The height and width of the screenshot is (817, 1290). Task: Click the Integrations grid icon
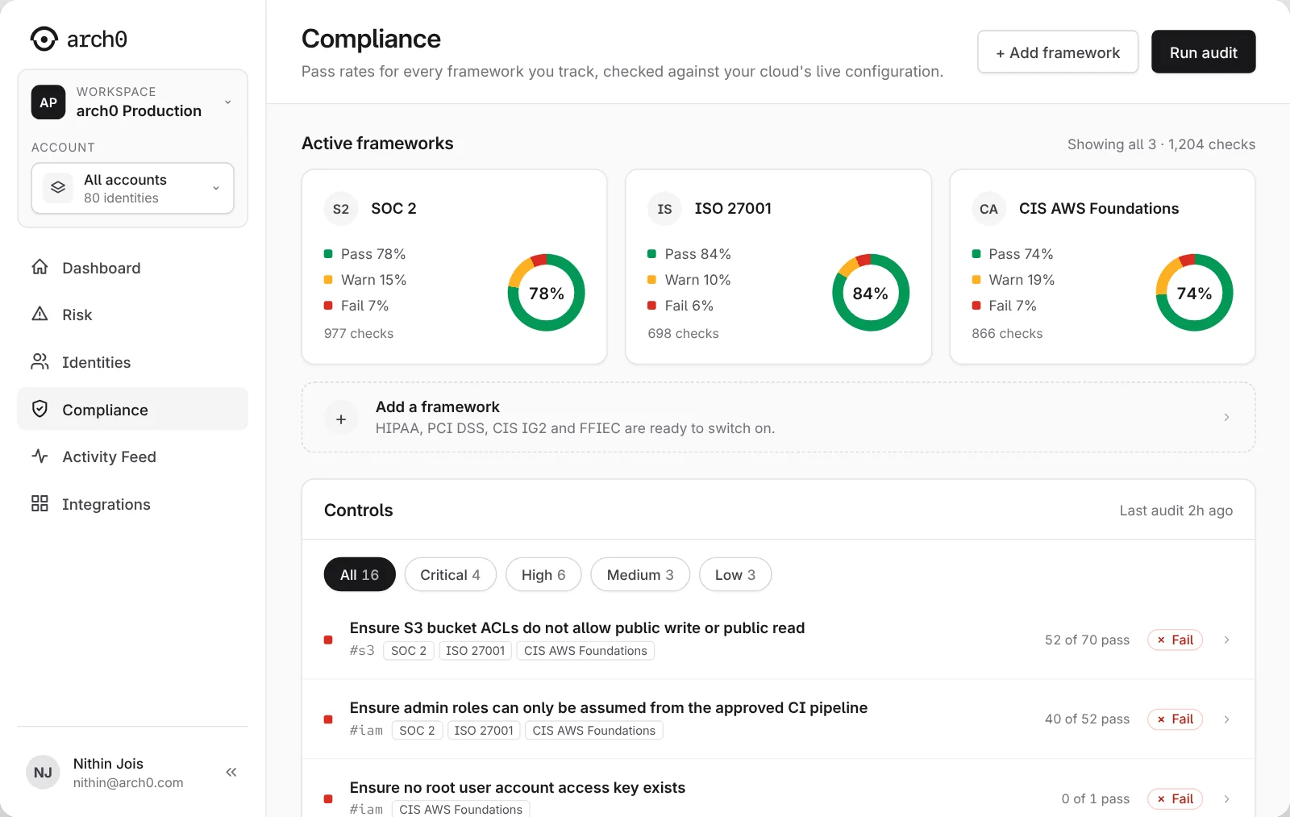[40, 503]
